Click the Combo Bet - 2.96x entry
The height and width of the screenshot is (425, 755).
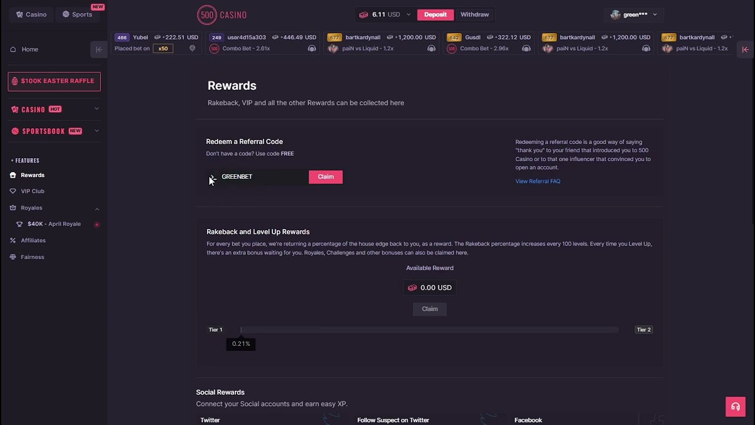[x=484, y=48]
